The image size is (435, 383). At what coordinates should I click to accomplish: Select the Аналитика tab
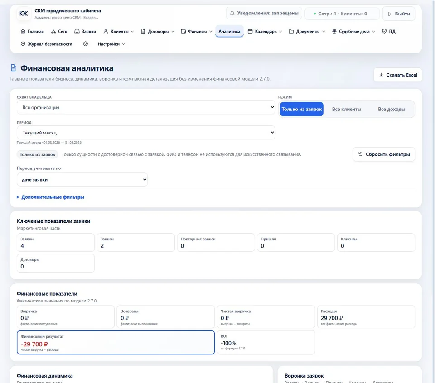point(229,31)
